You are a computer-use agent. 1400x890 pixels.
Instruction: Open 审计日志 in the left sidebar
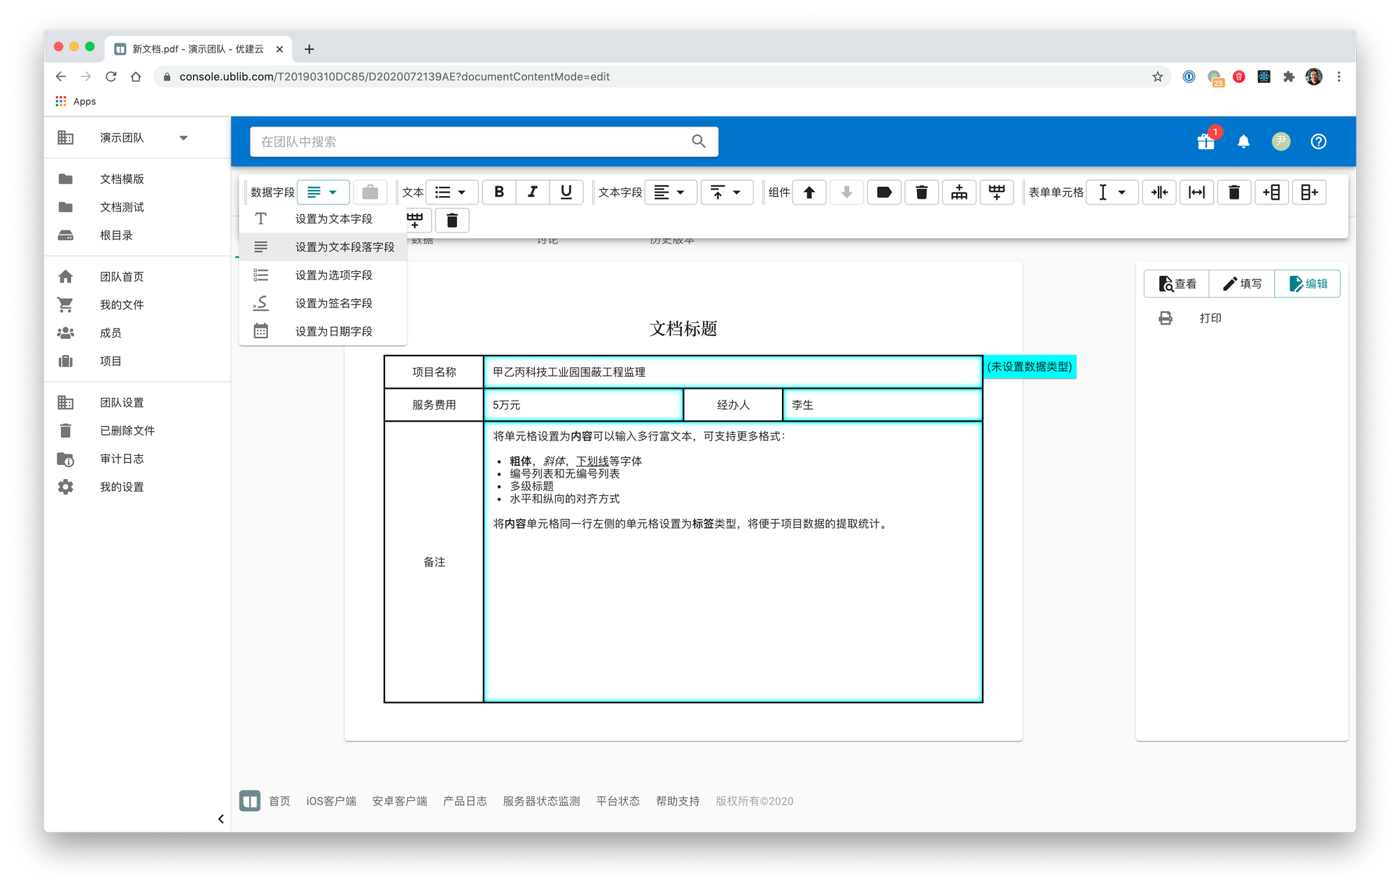[x=122, y=459]
